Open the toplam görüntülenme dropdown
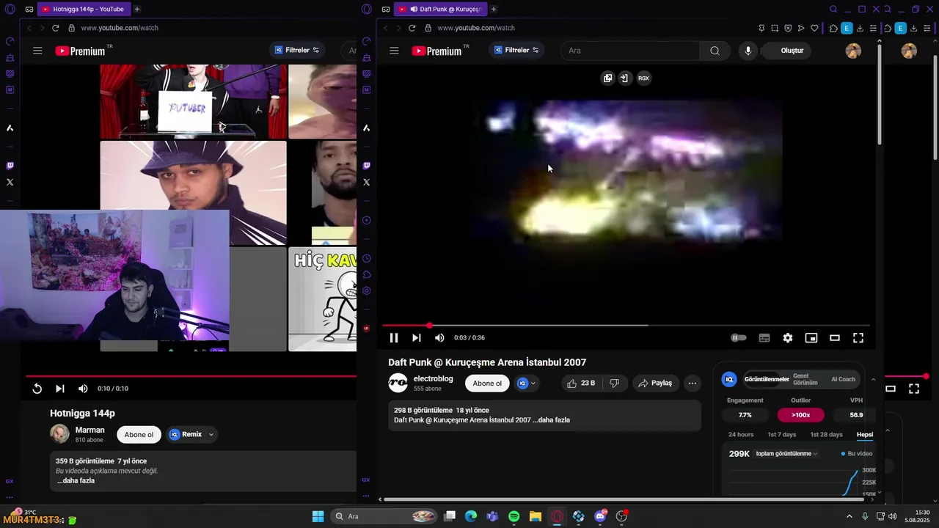939x528 pixels. coord(786,454)
